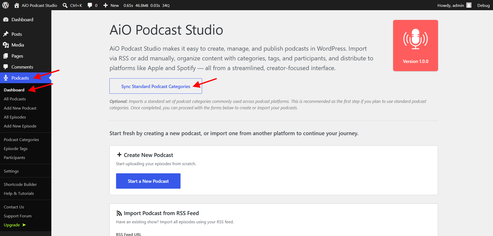The image size is (493, 236).
Task: Click the AiO Podcast Studio site name
Action: point(39,5)
